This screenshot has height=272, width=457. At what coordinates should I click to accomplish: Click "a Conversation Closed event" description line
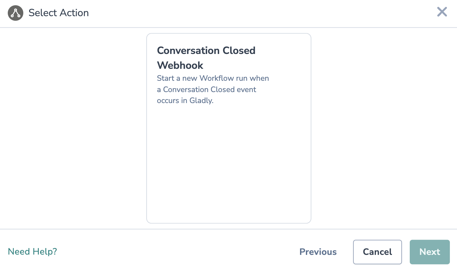[x=206, y=89]
